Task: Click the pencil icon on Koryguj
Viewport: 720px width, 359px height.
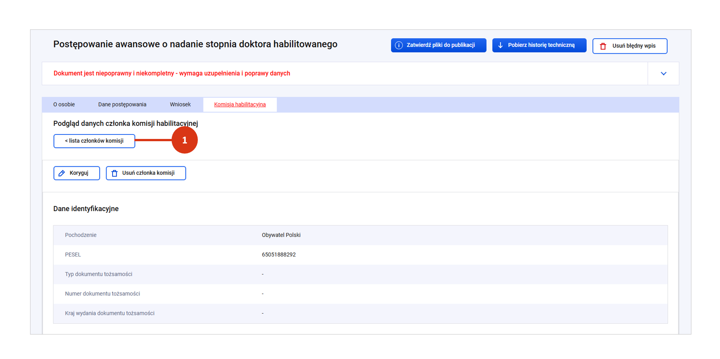Action: [62, 173]
